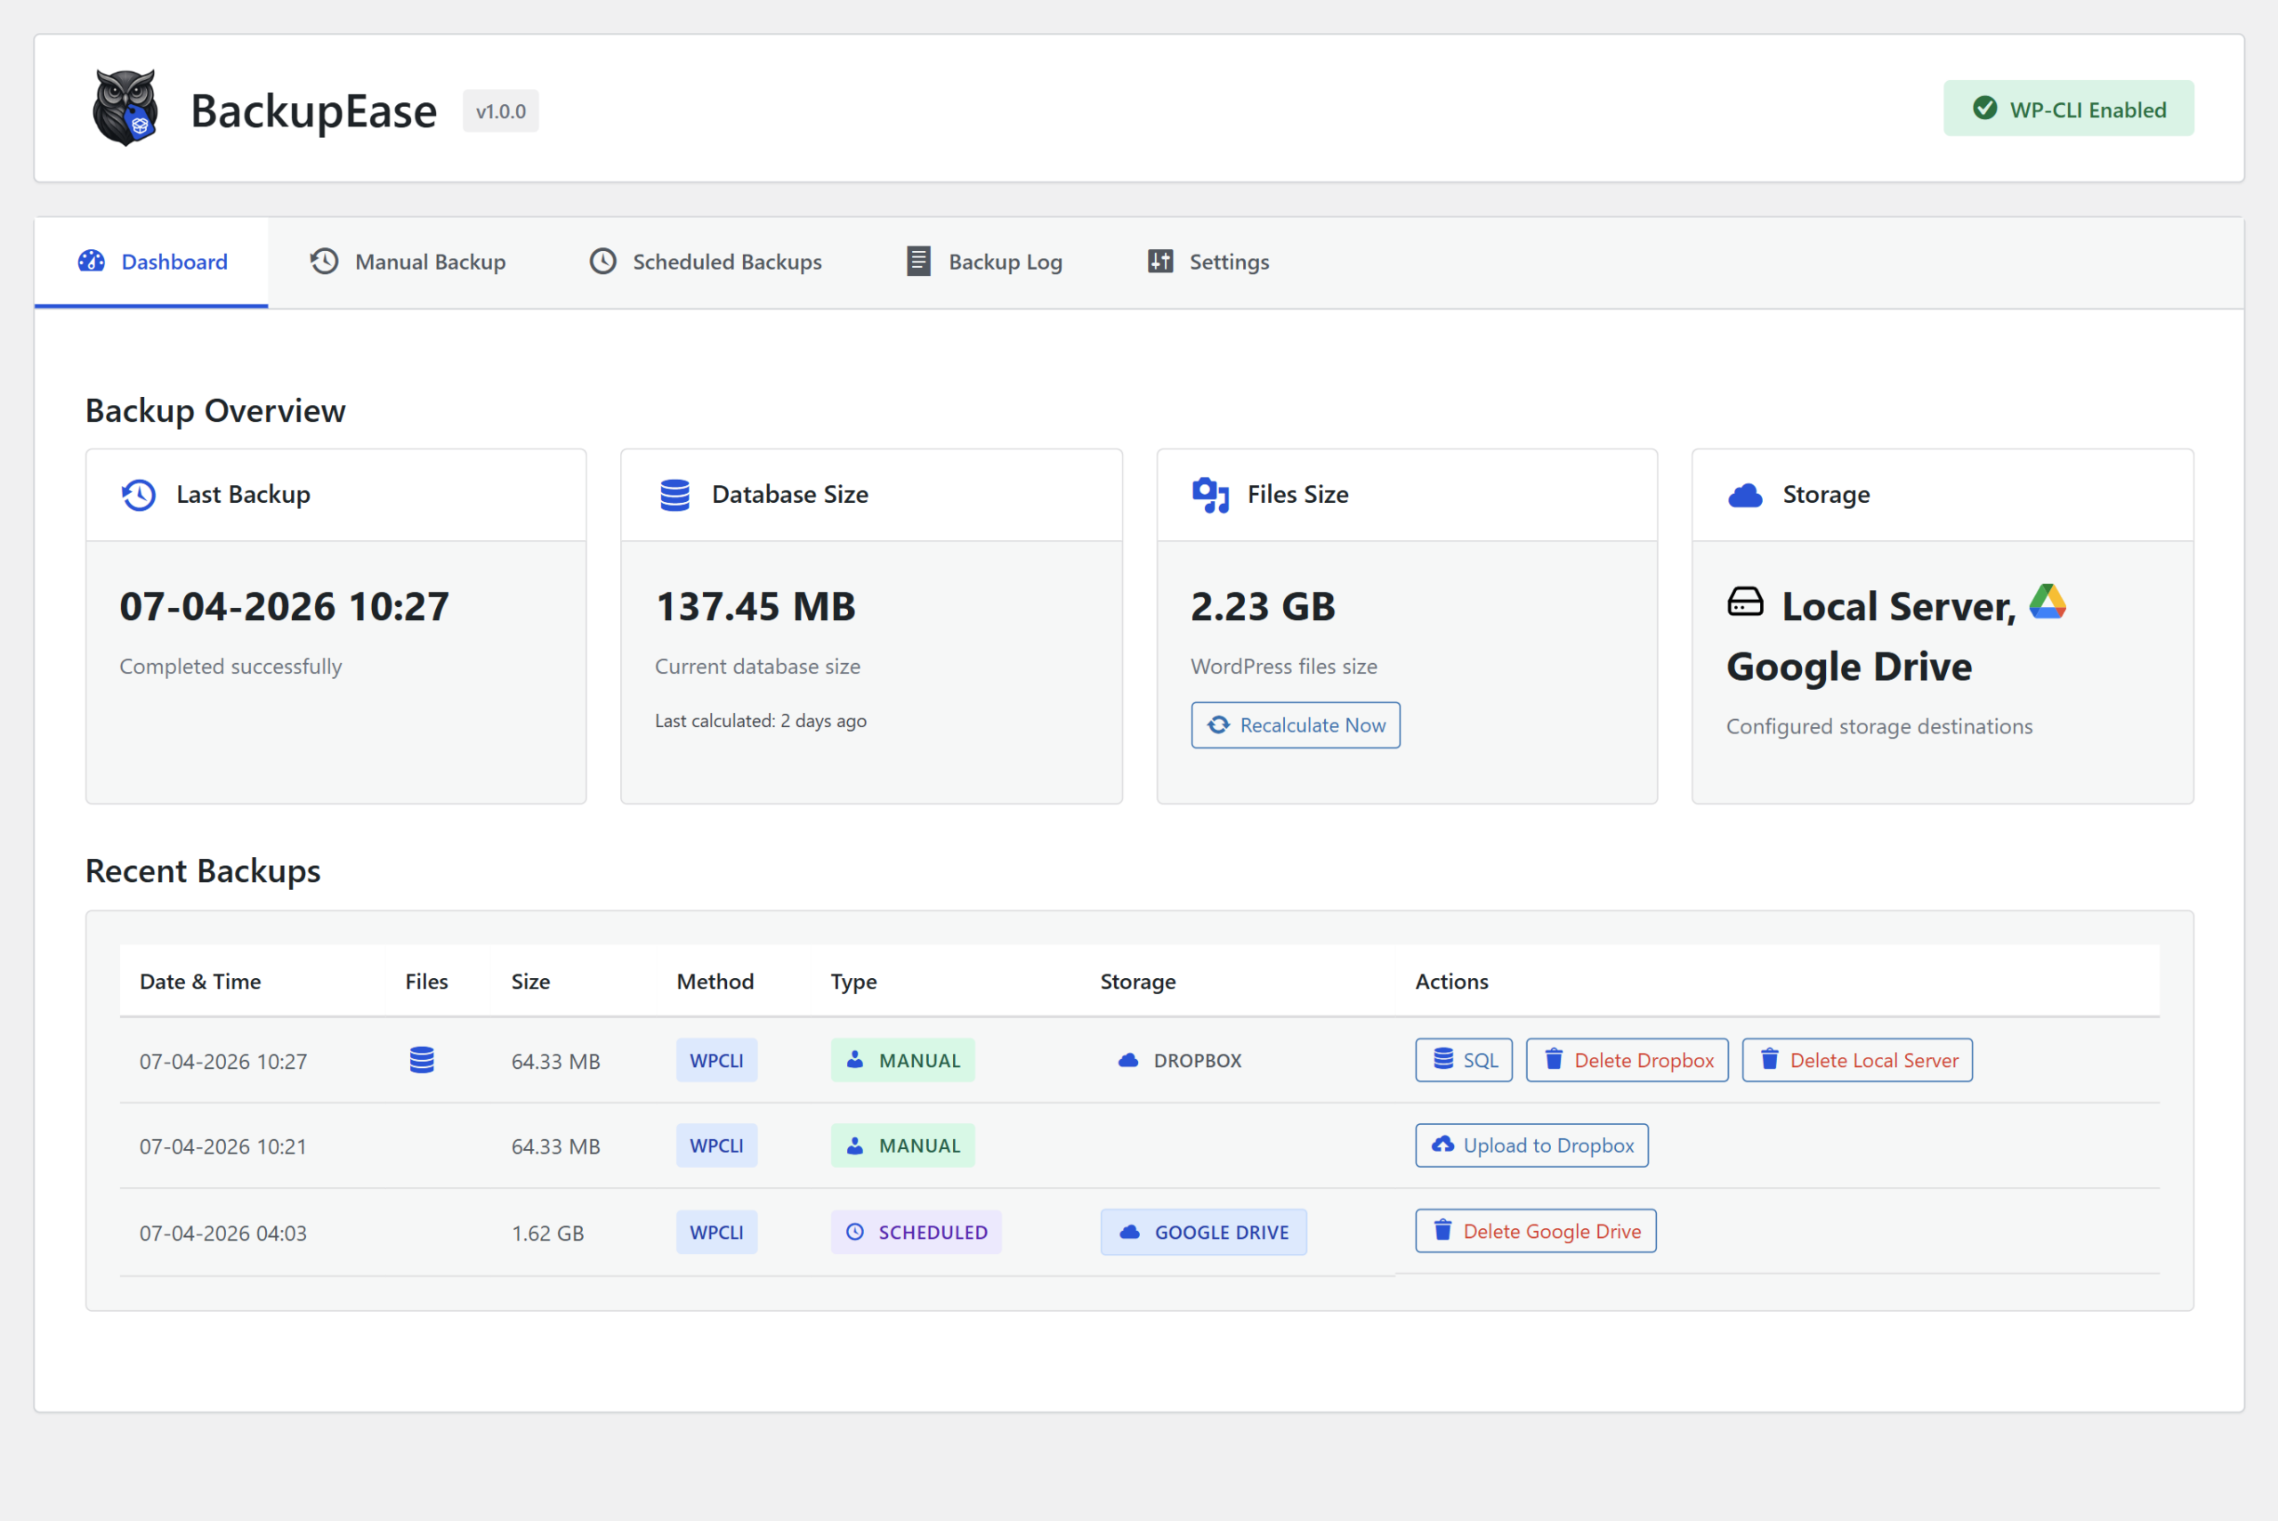Download the SQL file for 10:27 backup
This screenshot has width=2278, height=1521.
[x=1464, y=1059]
